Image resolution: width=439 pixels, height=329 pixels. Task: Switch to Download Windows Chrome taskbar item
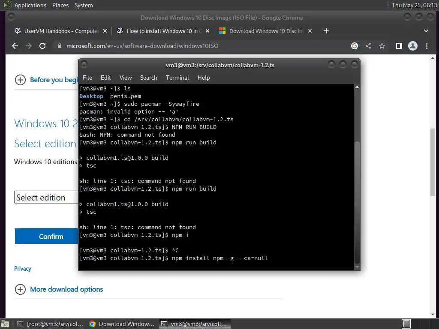(121, 324)
